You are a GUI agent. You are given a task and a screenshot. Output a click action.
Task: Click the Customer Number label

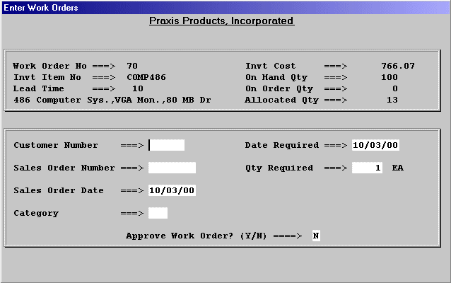click(x=56, y=145)
